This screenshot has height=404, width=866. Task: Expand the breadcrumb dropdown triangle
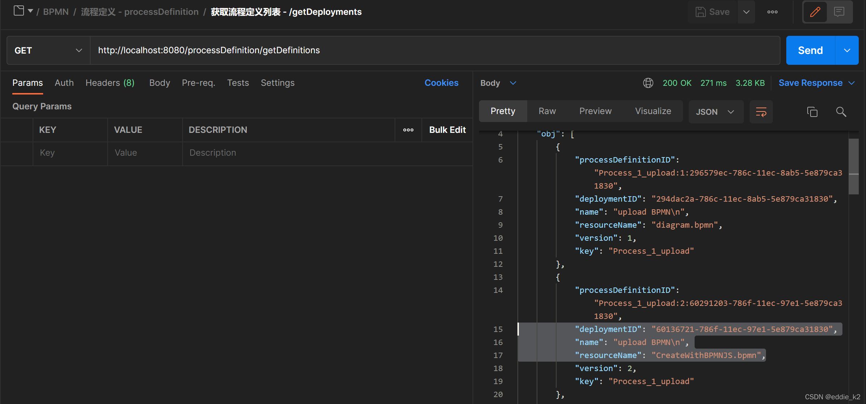[30, 11]
